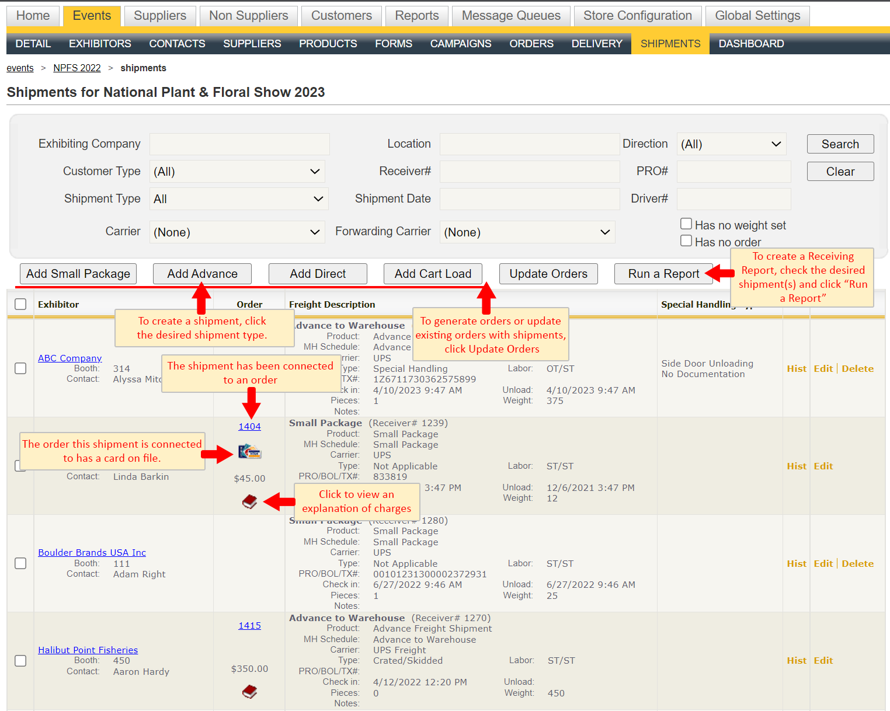The height and width of the screenshot is (711, 890).
Task: Delete the Boulder Brands USA Inc shipment
Action: coord(857,564)
